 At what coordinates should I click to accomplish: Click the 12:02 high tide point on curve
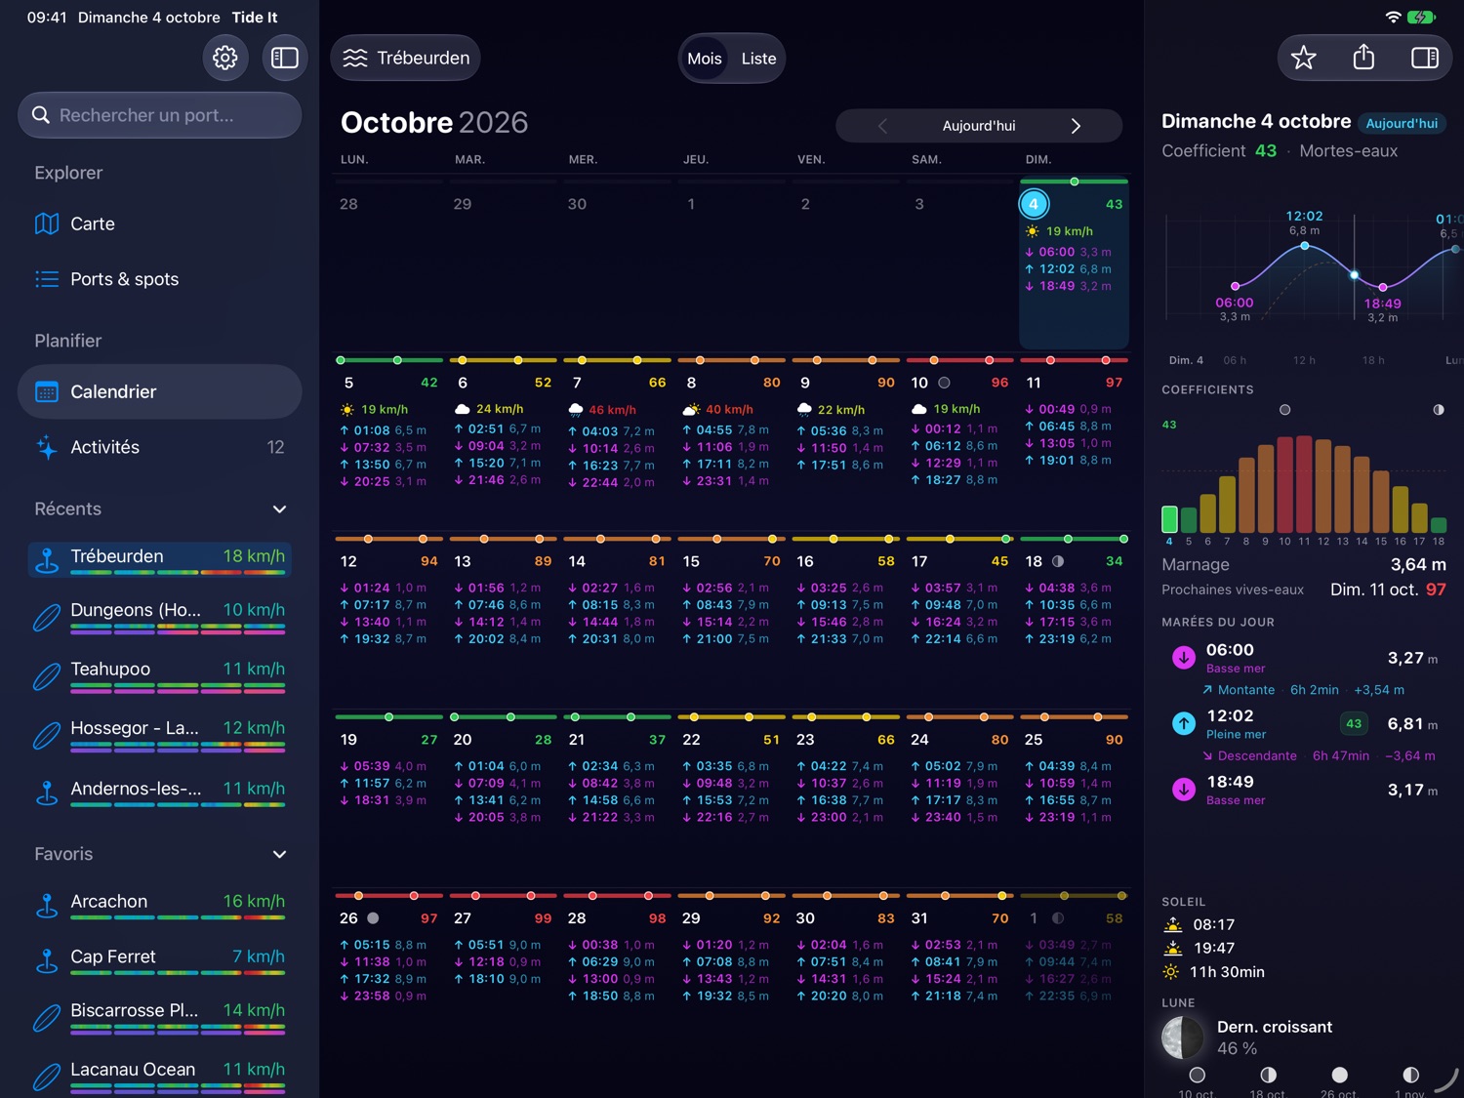tap(1305, 246)
